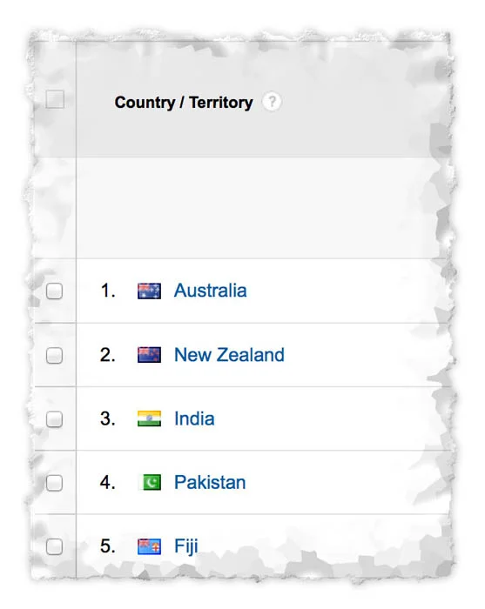The height and width of the screenshot is (609, 485).
Task: Open the Australia country link
Action: 210,291
